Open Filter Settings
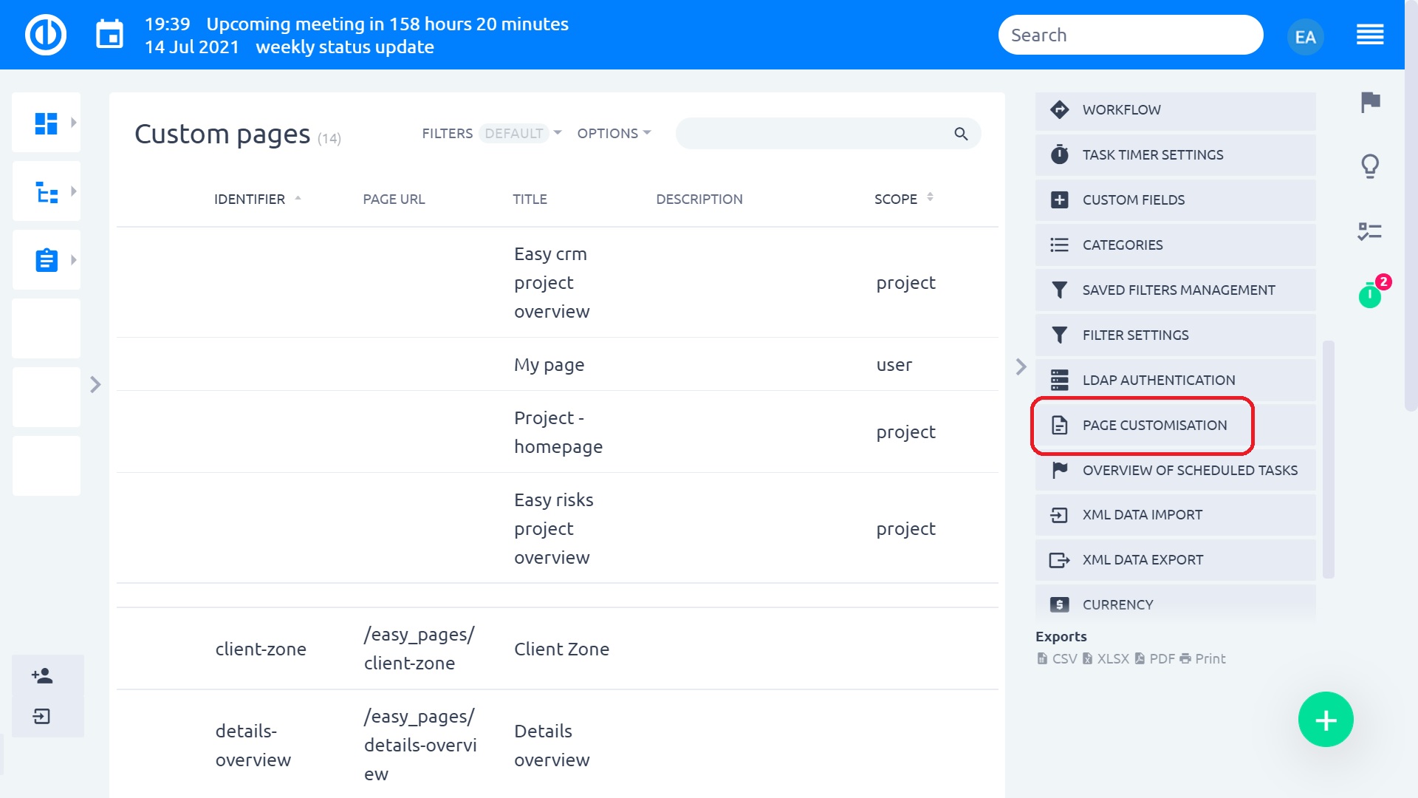The image size is (1418, 798). [1175, 335]
